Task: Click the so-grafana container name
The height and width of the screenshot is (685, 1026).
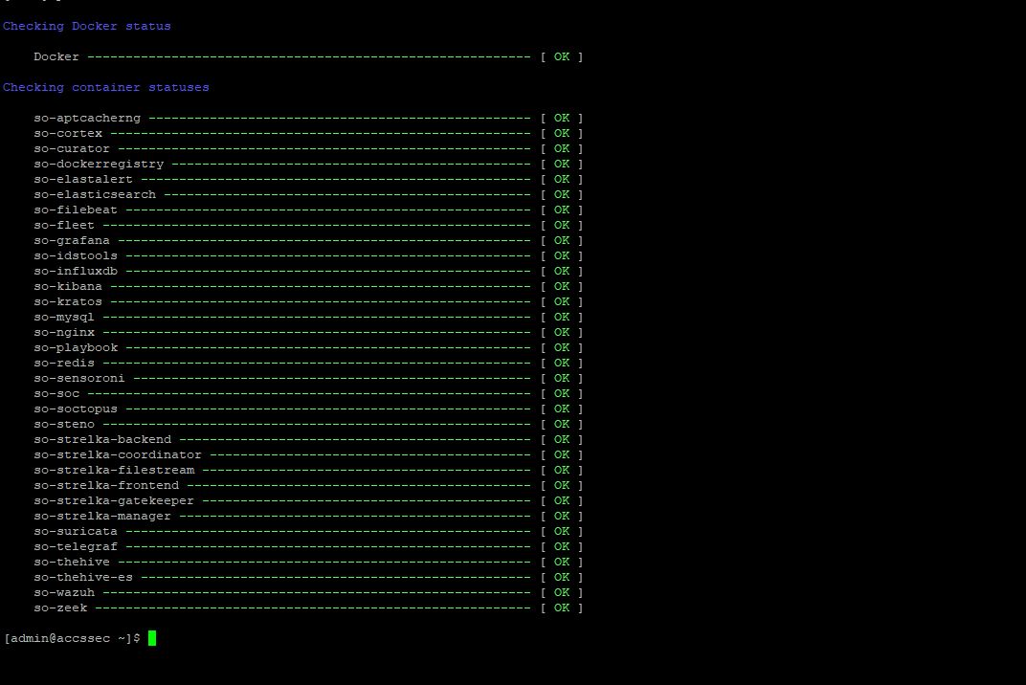Action: 72,241
